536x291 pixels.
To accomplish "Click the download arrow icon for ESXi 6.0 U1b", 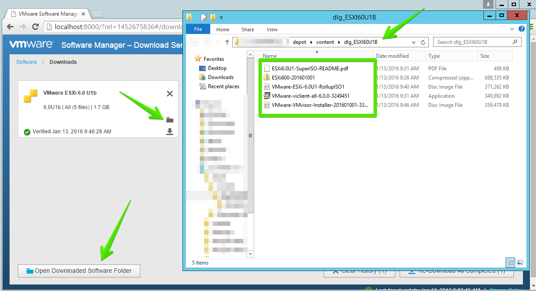I will point(170,132).
